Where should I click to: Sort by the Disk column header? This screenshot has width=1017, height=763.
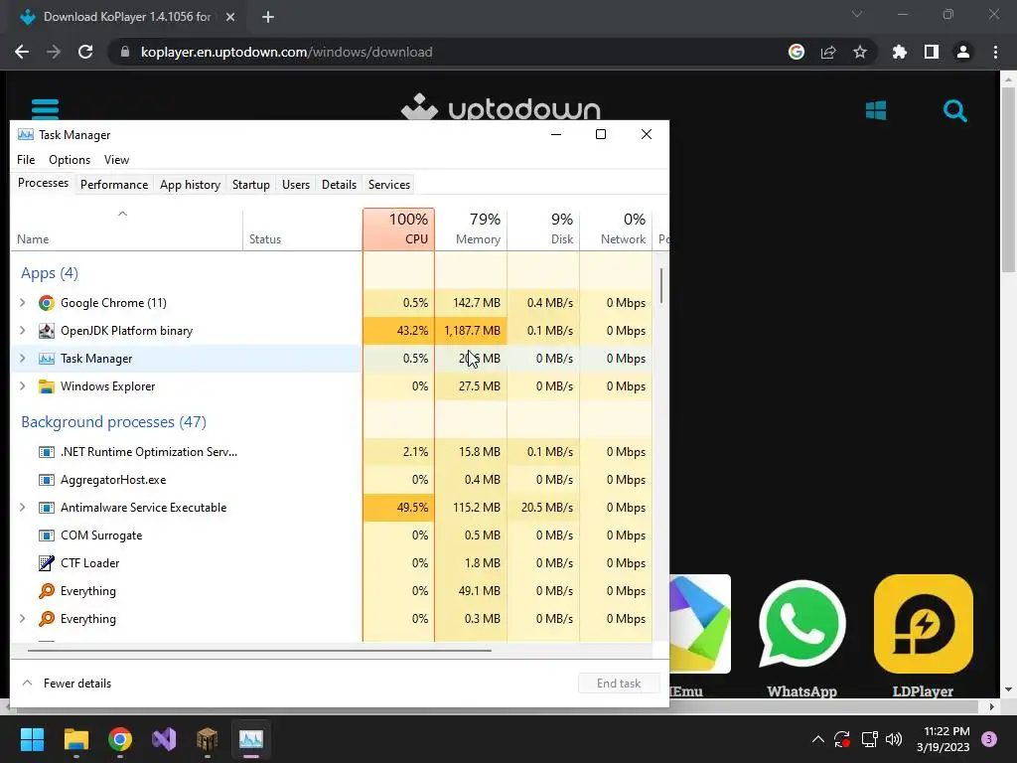coord(543,229)
